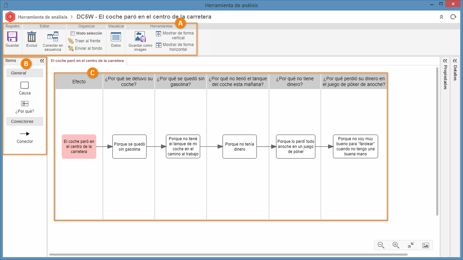Select the pink effect box El coche paró
The height and width of the screenshot is (260, 463).
pyautogui.click(x=79, y=147)
